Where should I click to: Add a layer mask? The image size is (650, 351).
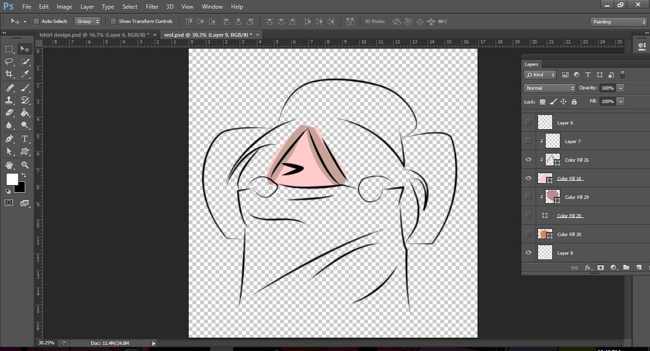tap(600, 268)
